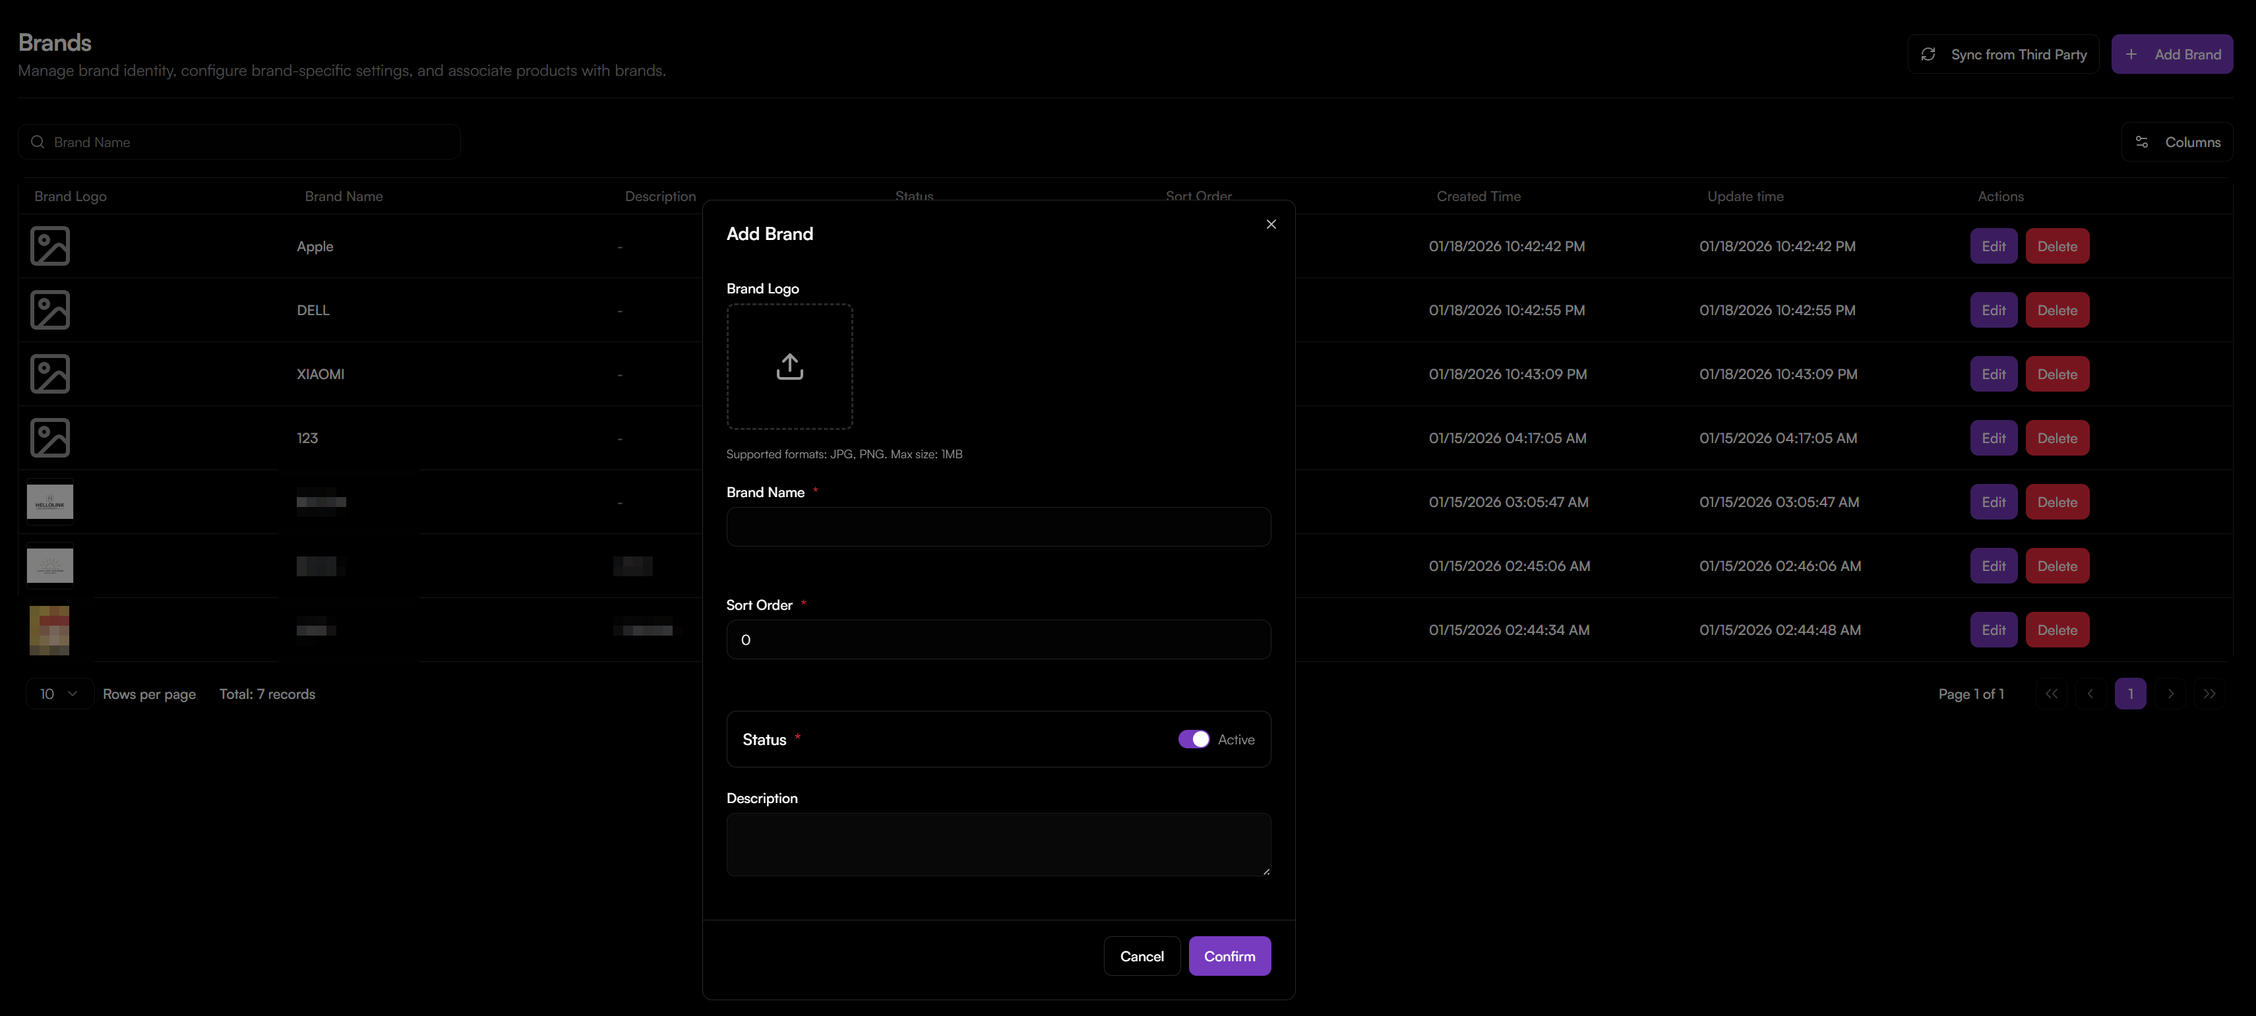Click the Brand Name input in dialog
2256x1016 pixels.
[x=998, y=526]
